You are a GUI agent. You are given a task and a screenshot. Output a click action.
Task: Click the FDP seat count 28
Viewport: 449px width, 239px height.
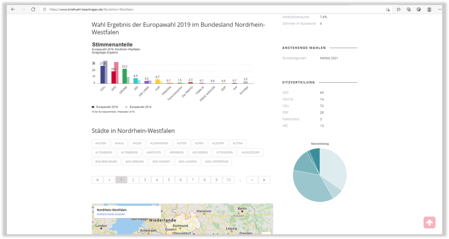coord(322,112)
